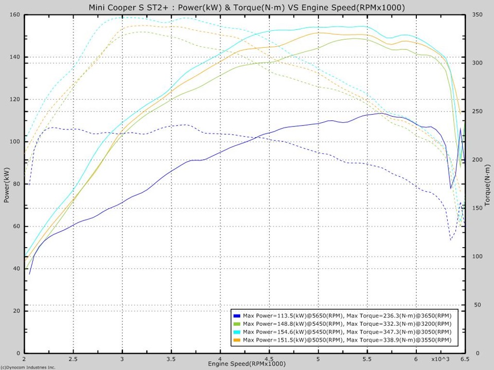
Task: Select the blue legend color marker
Action: [x=236, y=316]
